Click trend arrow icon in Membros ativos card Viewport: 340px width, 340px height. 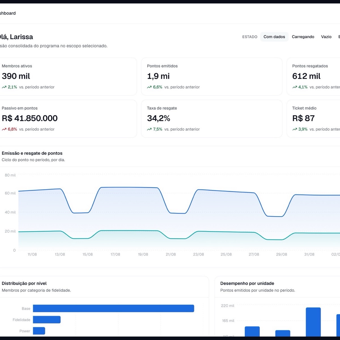4,87
